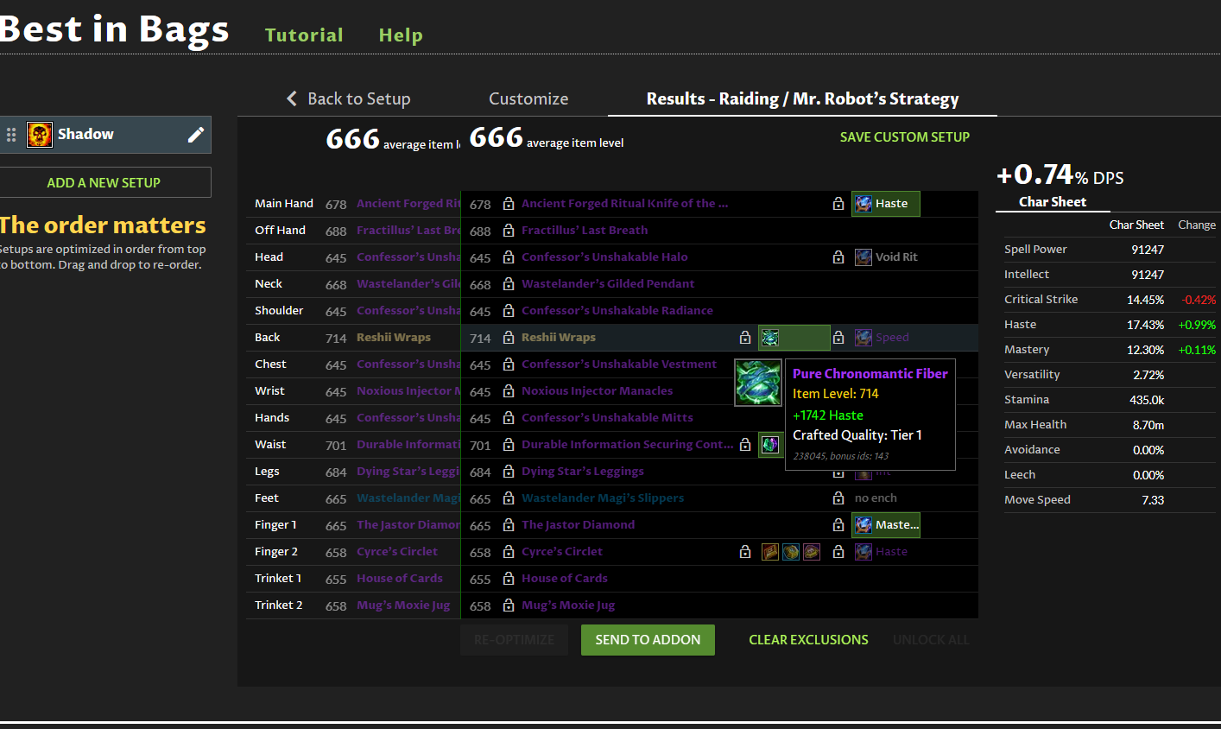Click Add a New Setup button
Image resolution: width=1221 pixels, height=729 pixels.
pyautogui.click(x=104, y=183)
